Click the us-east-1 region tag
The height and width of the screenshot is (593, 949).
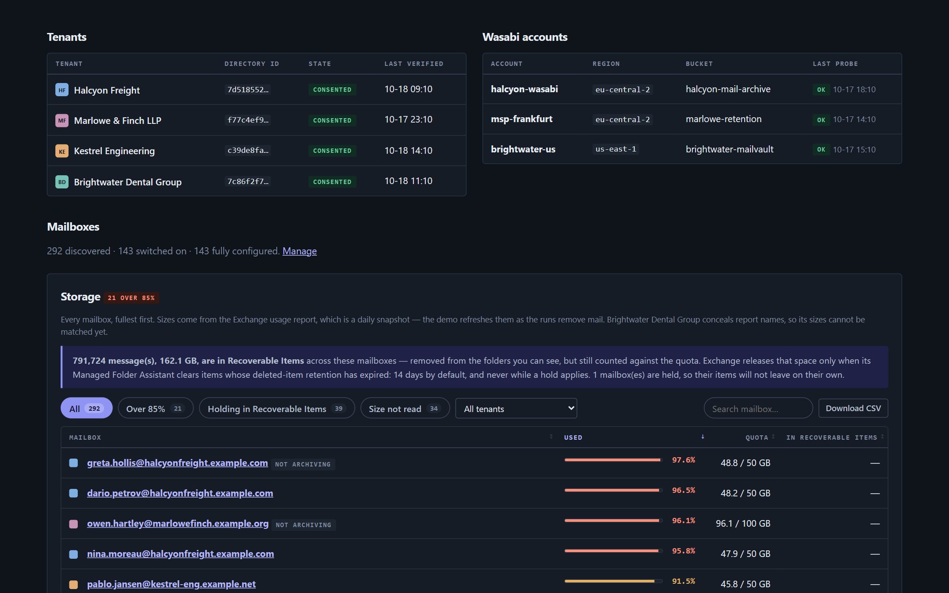click(616, 149)
